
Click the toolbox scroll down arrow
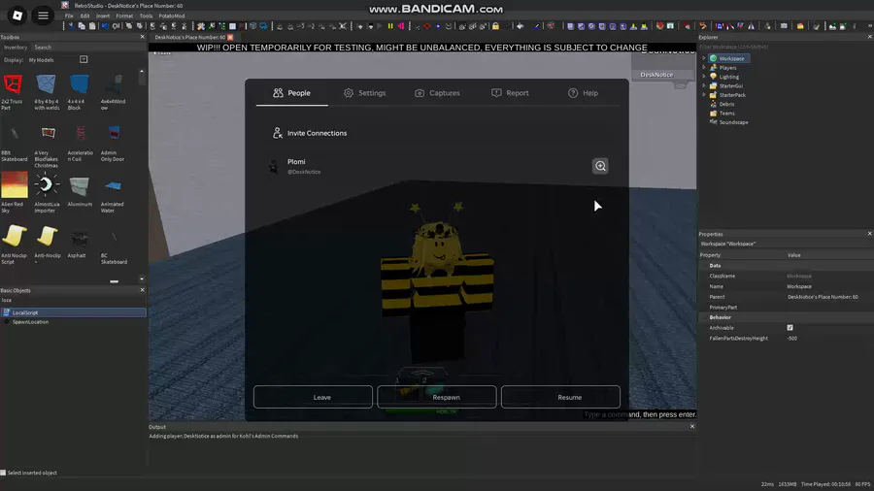[142, 278]
